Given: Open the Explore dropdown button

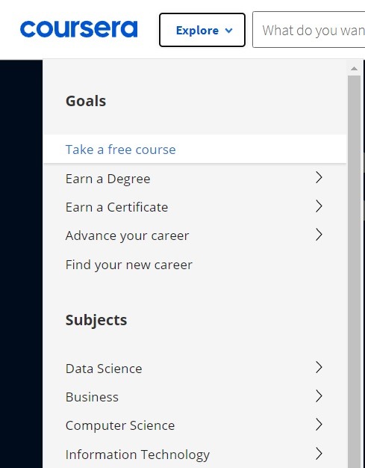Looking at the screenshot, I should [202, 30].
